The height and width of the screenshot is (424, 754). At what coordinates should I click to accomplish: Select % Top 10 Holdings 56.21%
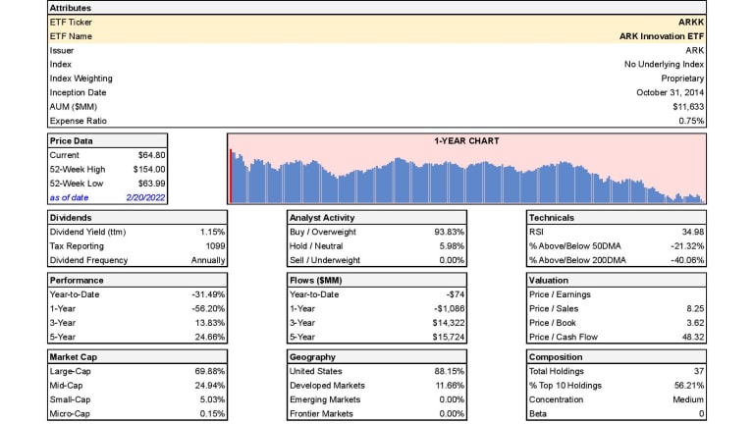click(689, 386)
